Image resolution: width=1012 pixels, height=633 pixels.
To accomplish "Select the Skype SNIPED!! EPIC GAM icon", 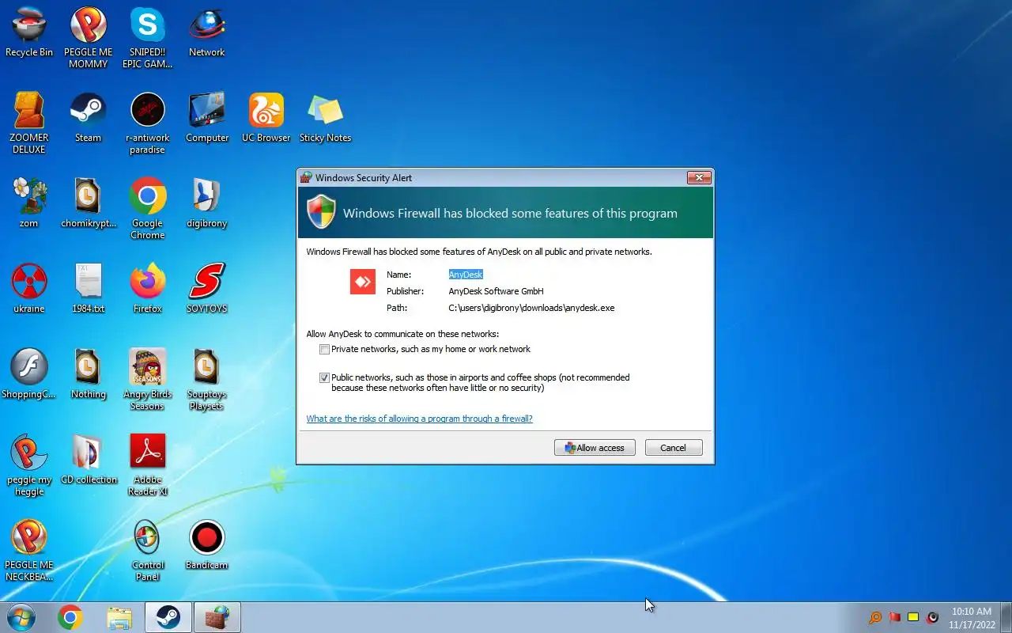I will (x=148, y=39).
